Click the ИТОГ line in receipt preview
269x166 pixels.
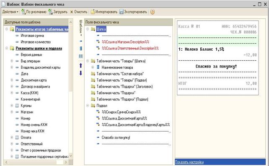pos(217,83)
